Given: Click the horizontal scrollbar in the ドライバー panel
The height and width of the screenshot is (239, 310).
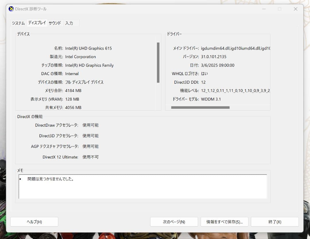Looking at the screenshot, I should 200,107.
